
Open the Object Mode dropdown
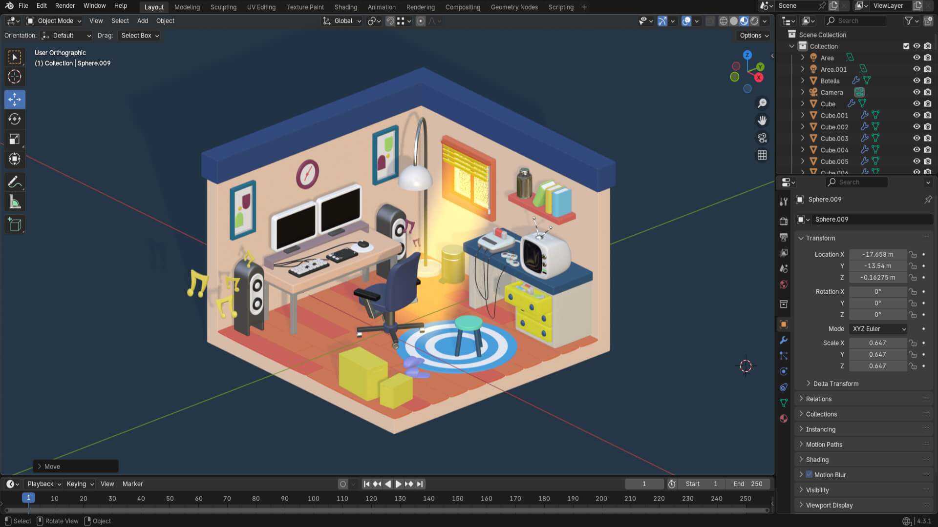(55, 21)
